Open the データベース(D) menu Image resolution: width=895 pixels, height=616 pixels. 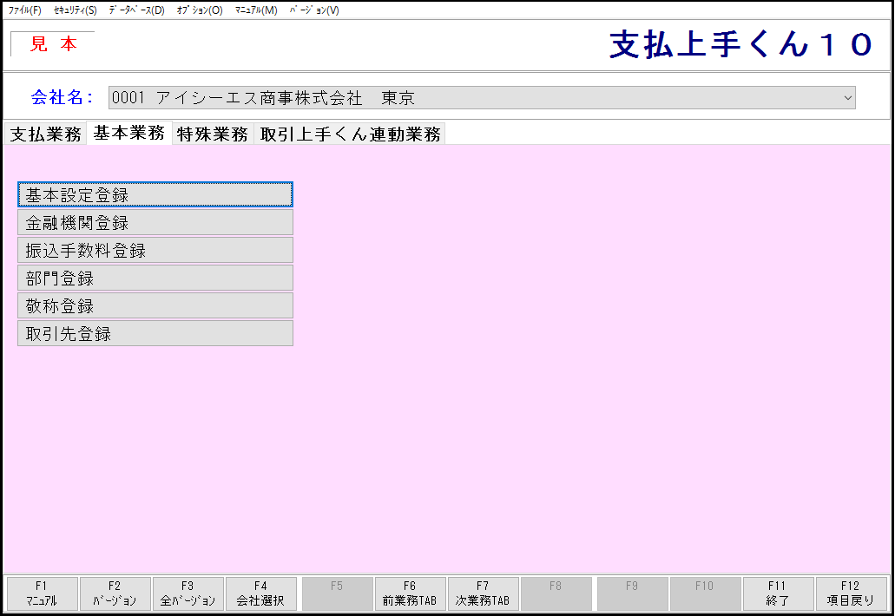click(136, 10)
